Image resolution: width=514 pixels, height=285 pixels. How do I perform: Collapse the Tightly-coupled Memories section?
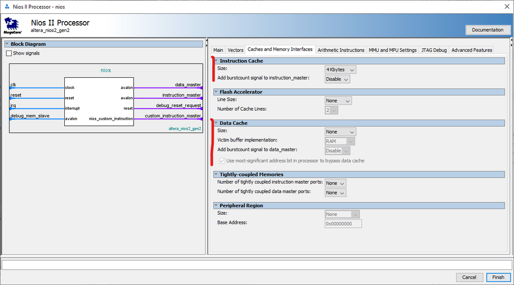(217, 174)
